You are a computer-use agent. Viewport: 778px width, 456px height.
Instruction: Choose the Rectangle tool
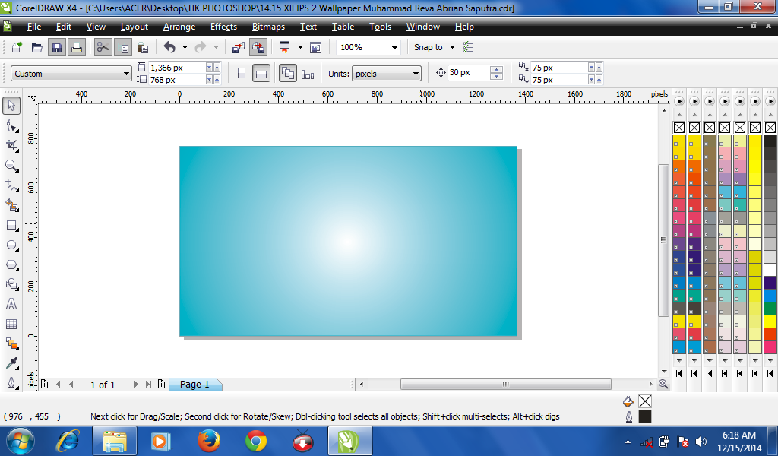click(x=11, y=225)
